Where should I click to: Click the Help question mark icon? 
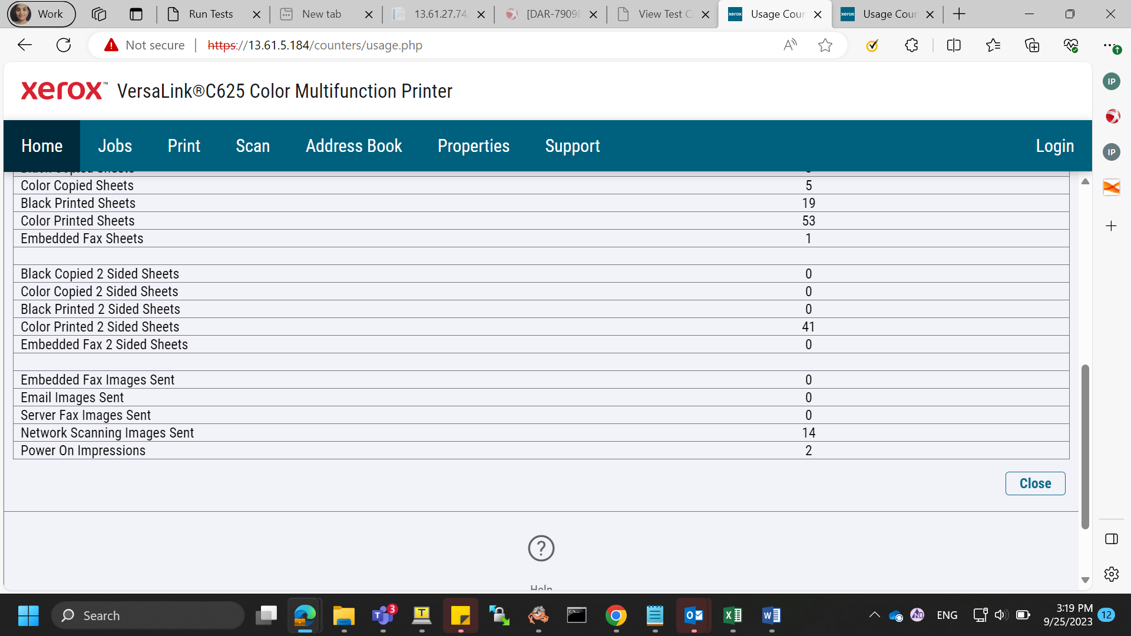541,548
